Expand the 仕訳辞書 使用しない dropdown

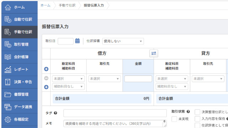tap(123, 41)
